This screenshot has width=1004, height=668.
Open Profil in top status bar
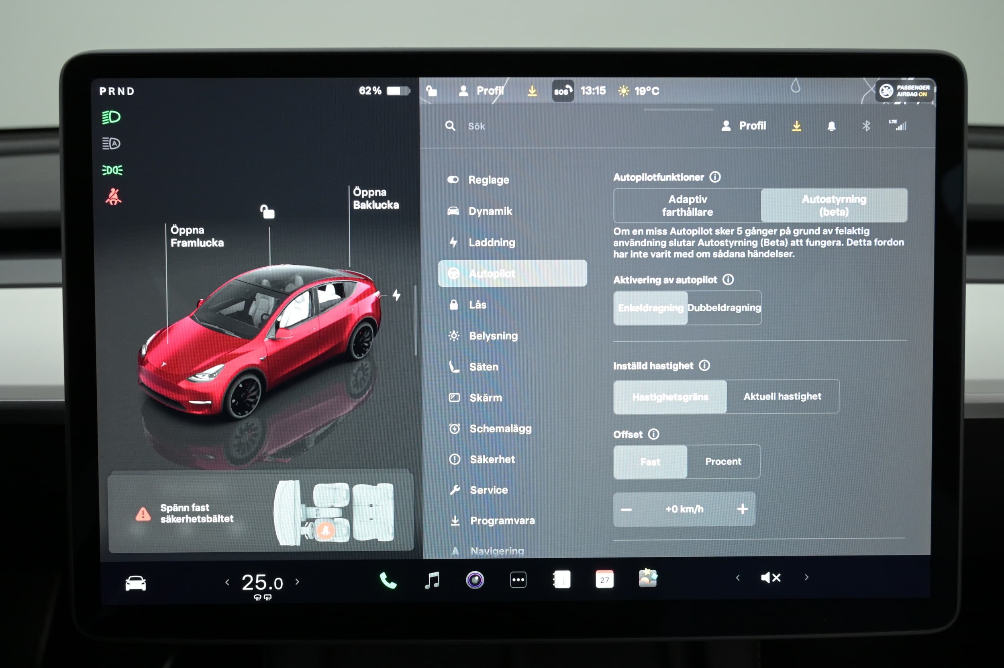coord(481,91)
